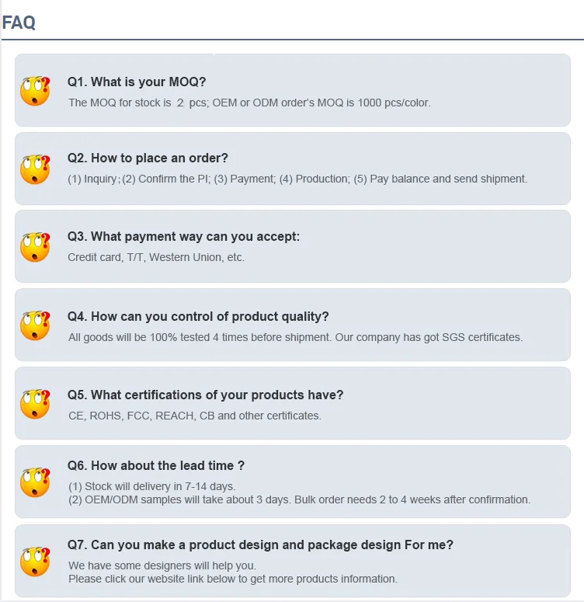Click the emoji icon beside Q1 MOQ question
584x602 pixels.
click(35, 91)
